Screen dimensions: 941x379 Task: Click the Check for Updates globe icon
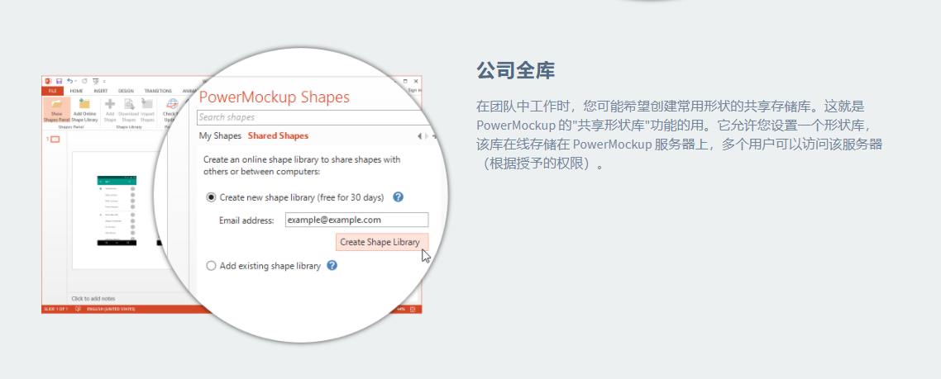pos(172,104)
